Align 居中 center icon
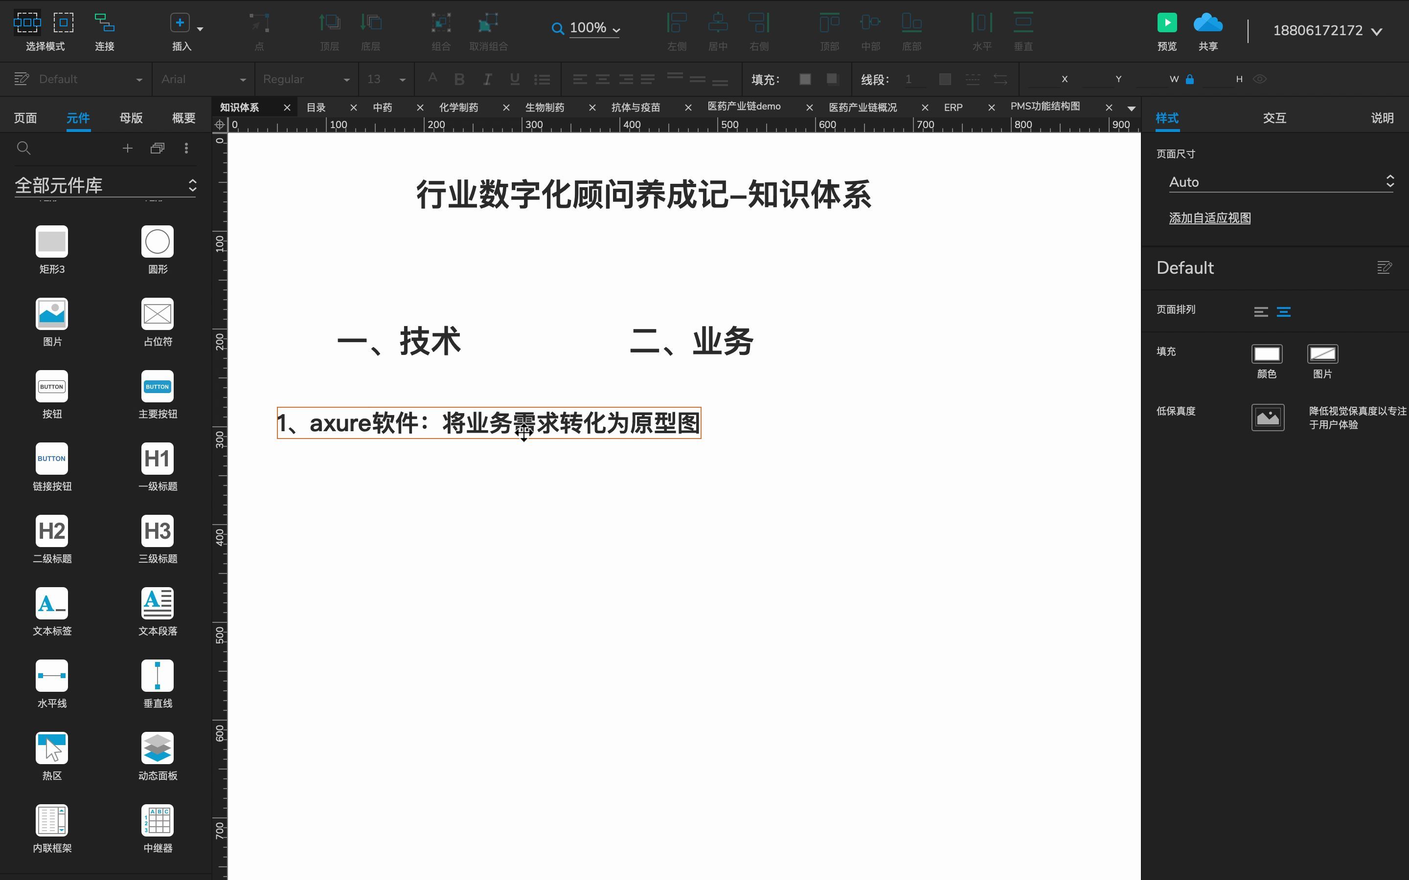The width and height of the screenshot is (1409, 880). coord(718,22)
